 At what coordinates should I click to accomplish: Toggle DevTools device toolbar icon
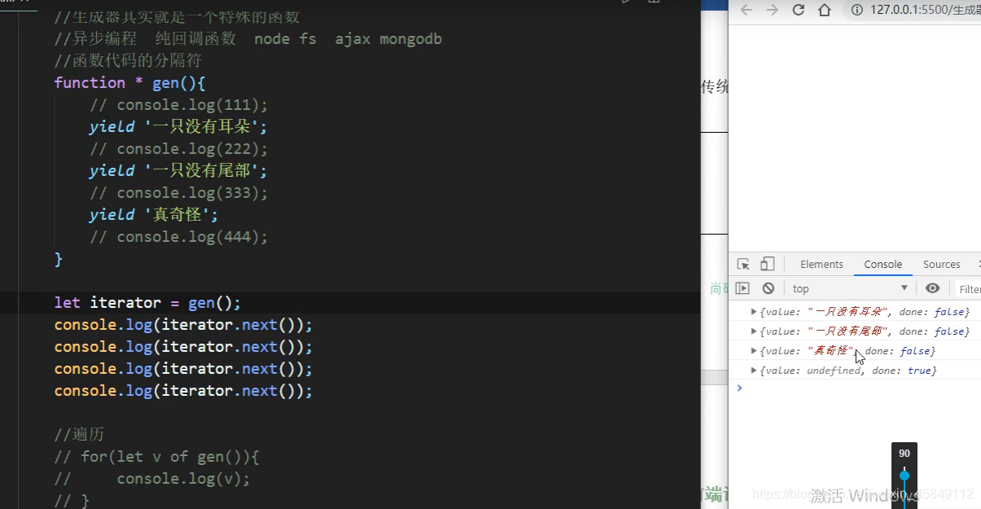(767, 264)
